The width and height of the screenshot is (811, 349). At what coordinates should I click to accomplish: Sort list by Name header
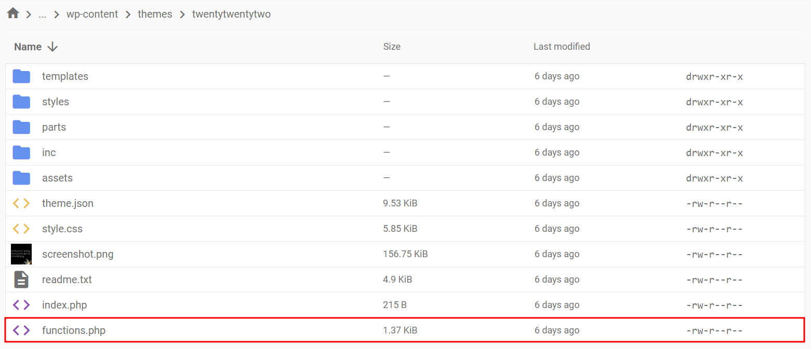28,47
